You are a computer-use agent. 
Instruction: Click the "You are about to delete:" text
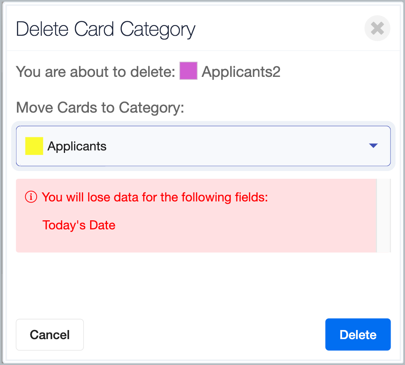pyautogui.click(x=95, y=72)
